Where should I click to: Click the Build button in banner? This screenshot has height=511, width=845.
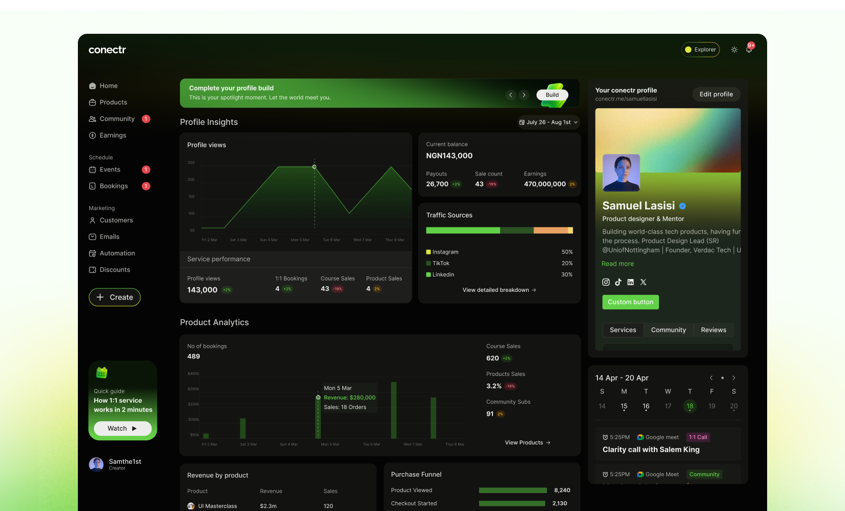click(x=552, y=95)
